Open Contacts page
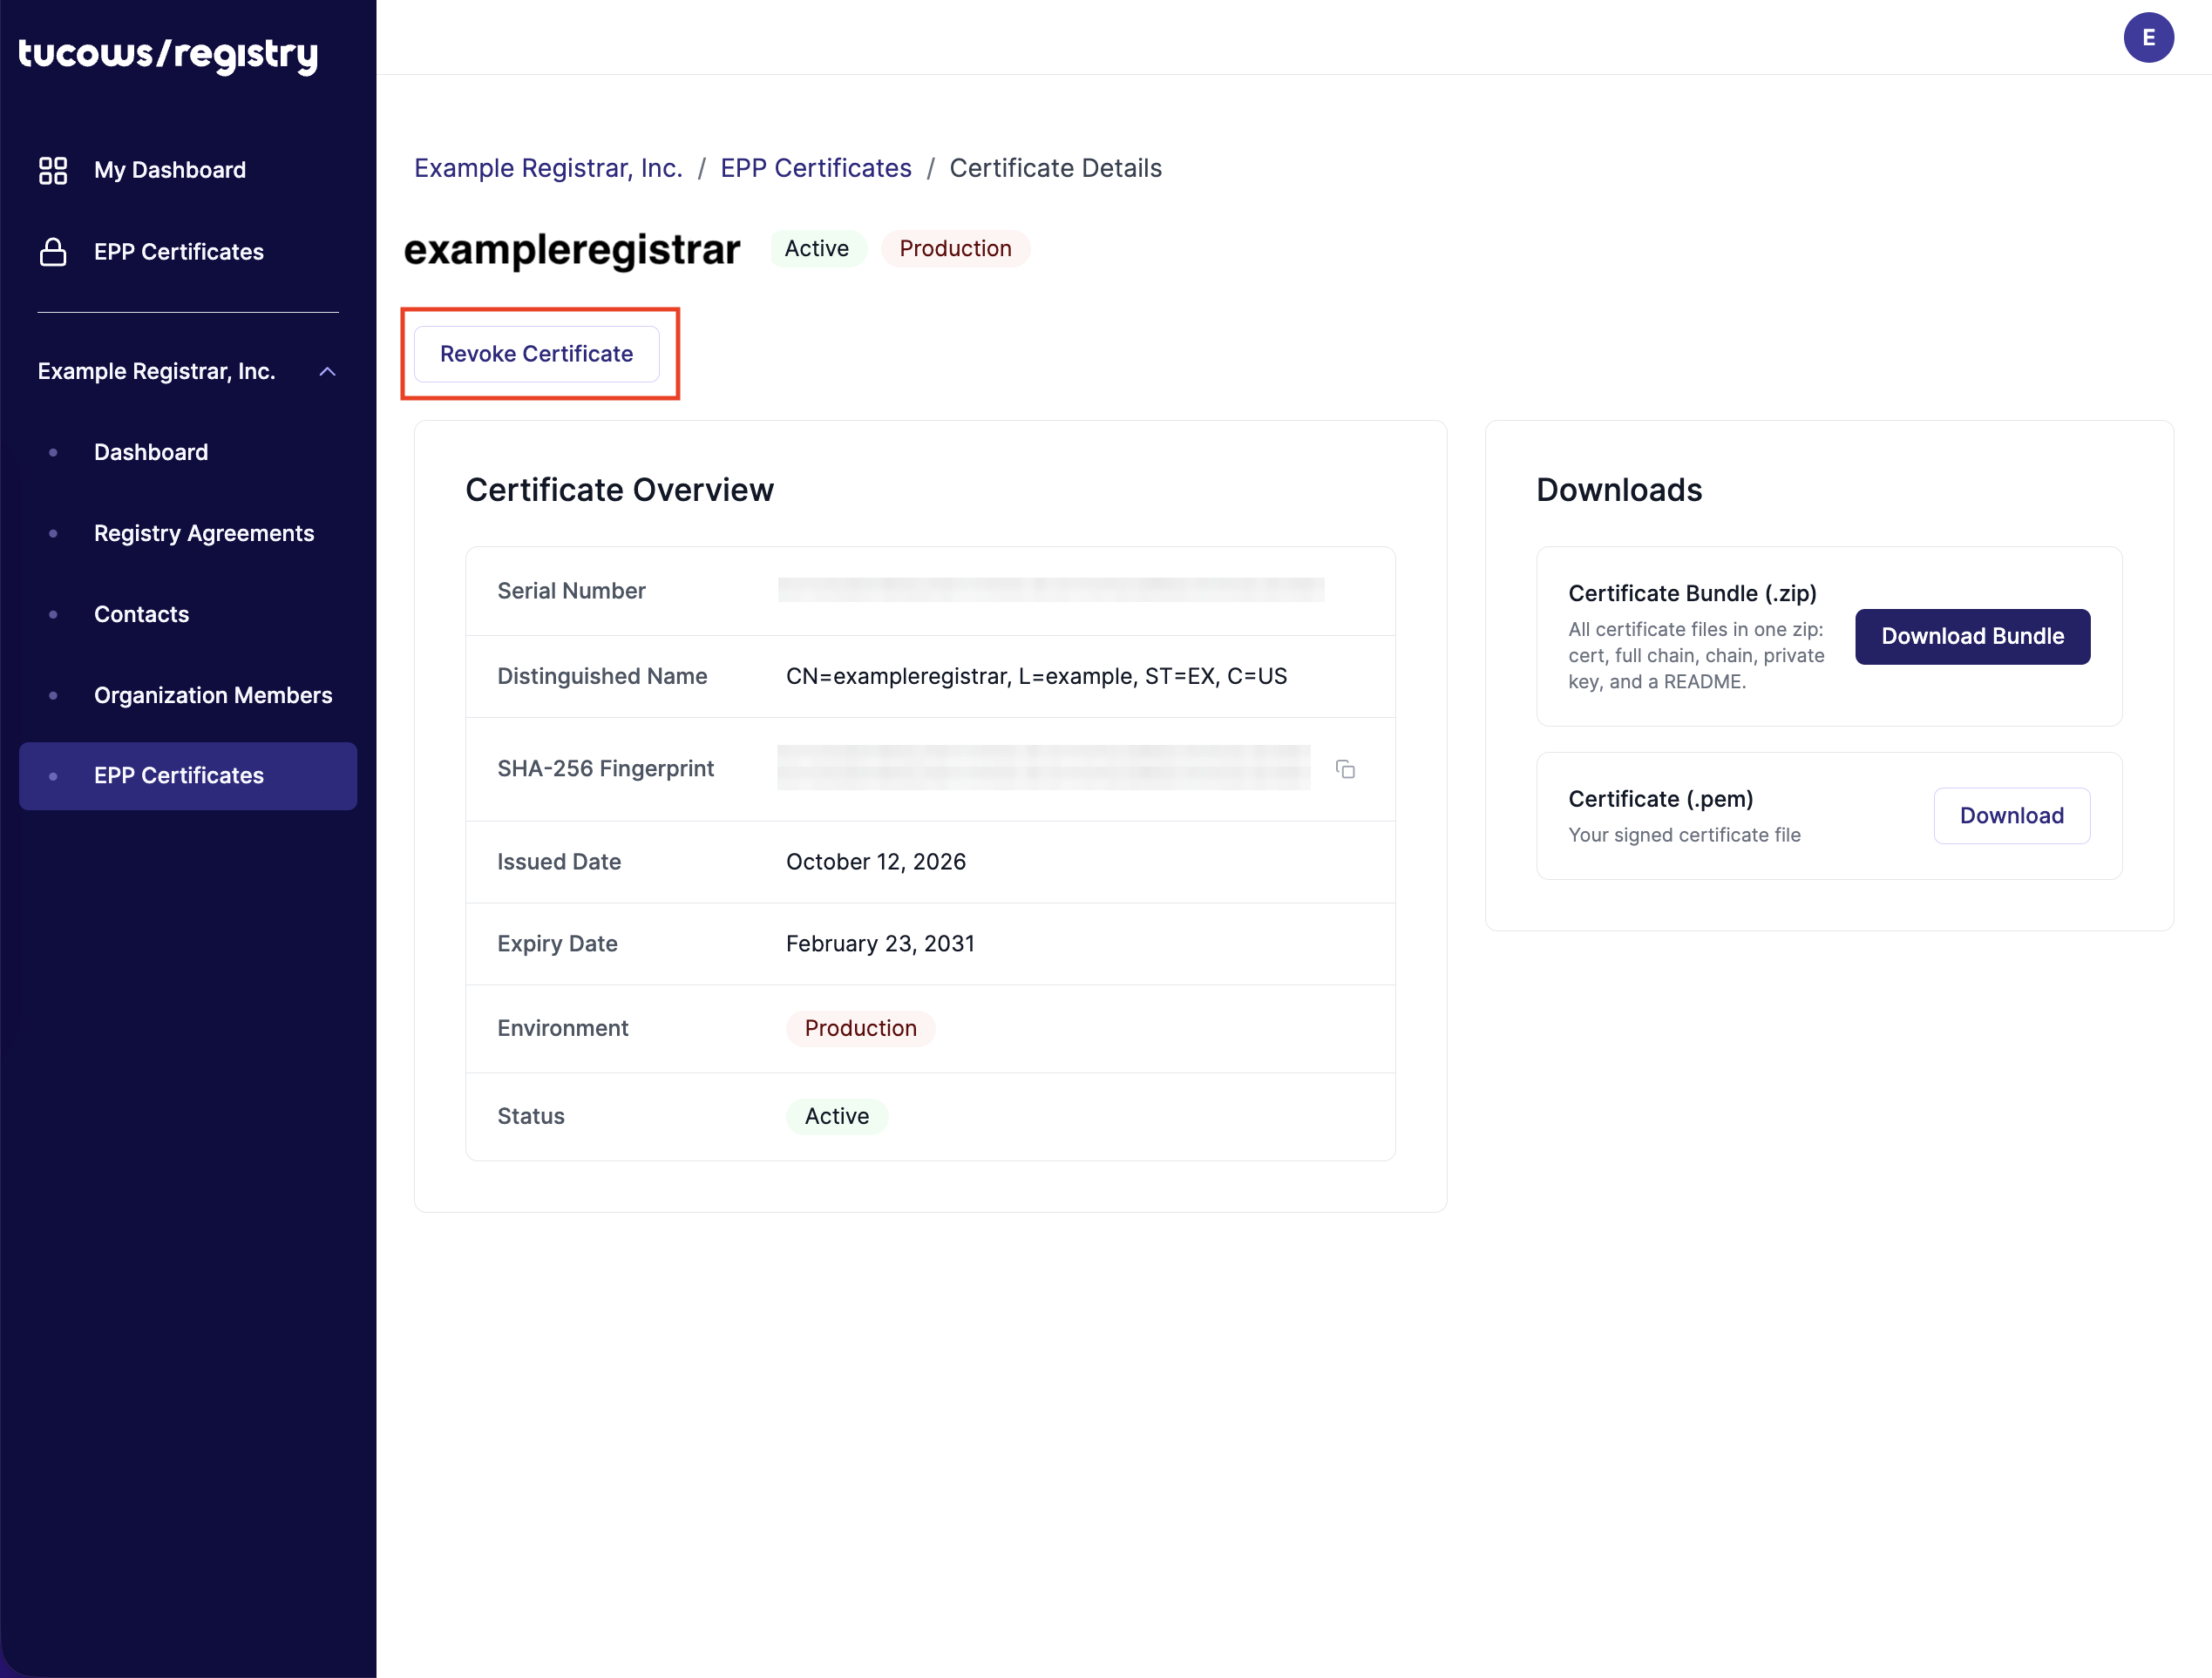Screen dimensions: 2212x1678 [x=141, y=613]
